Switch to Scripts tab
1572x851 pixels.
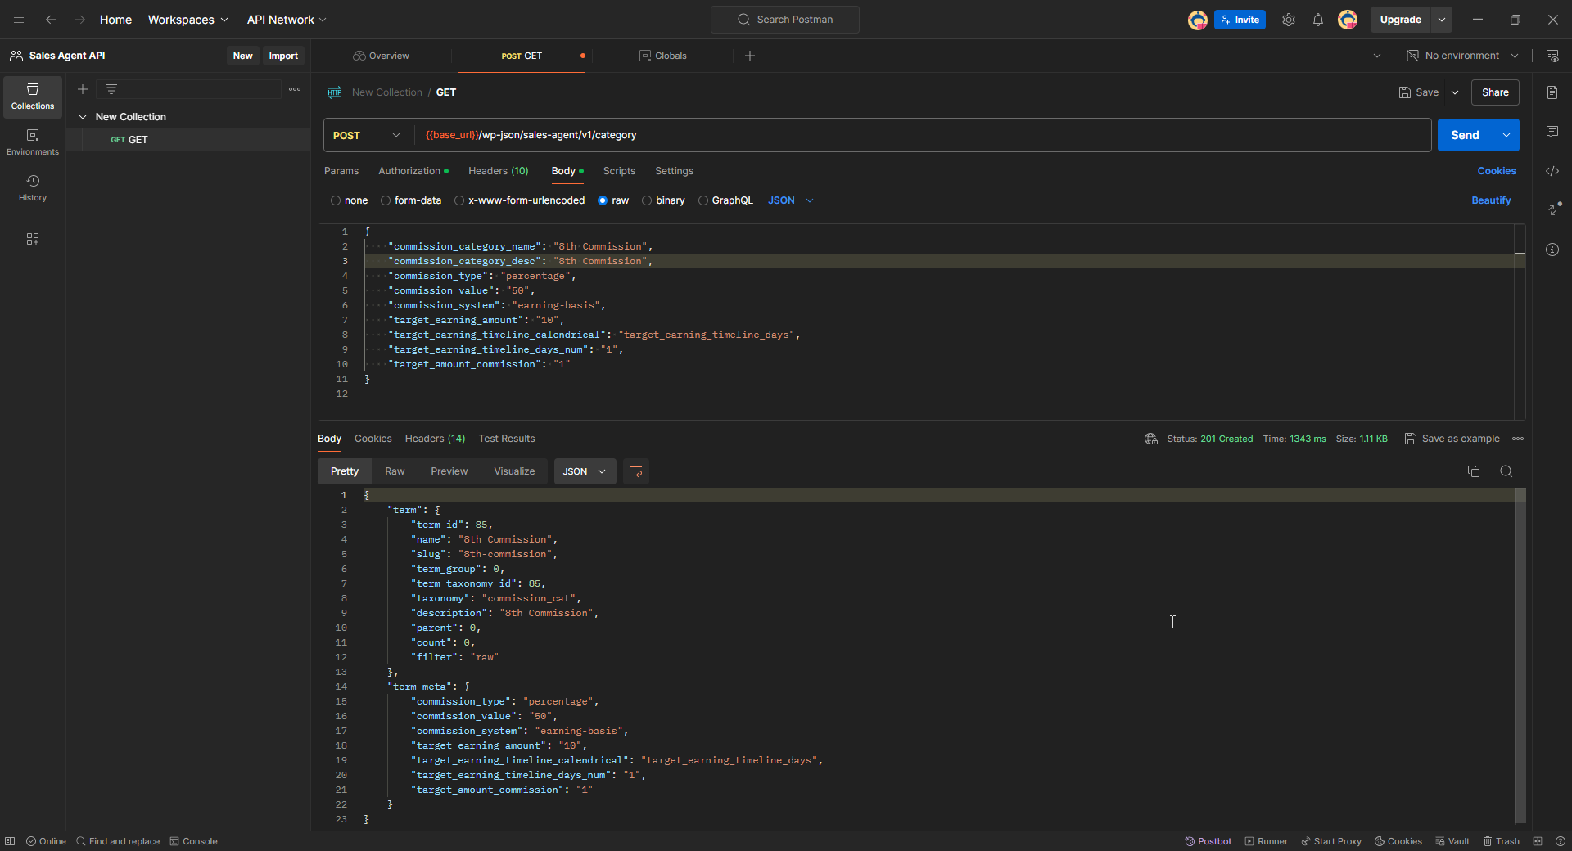coord(619,171)
